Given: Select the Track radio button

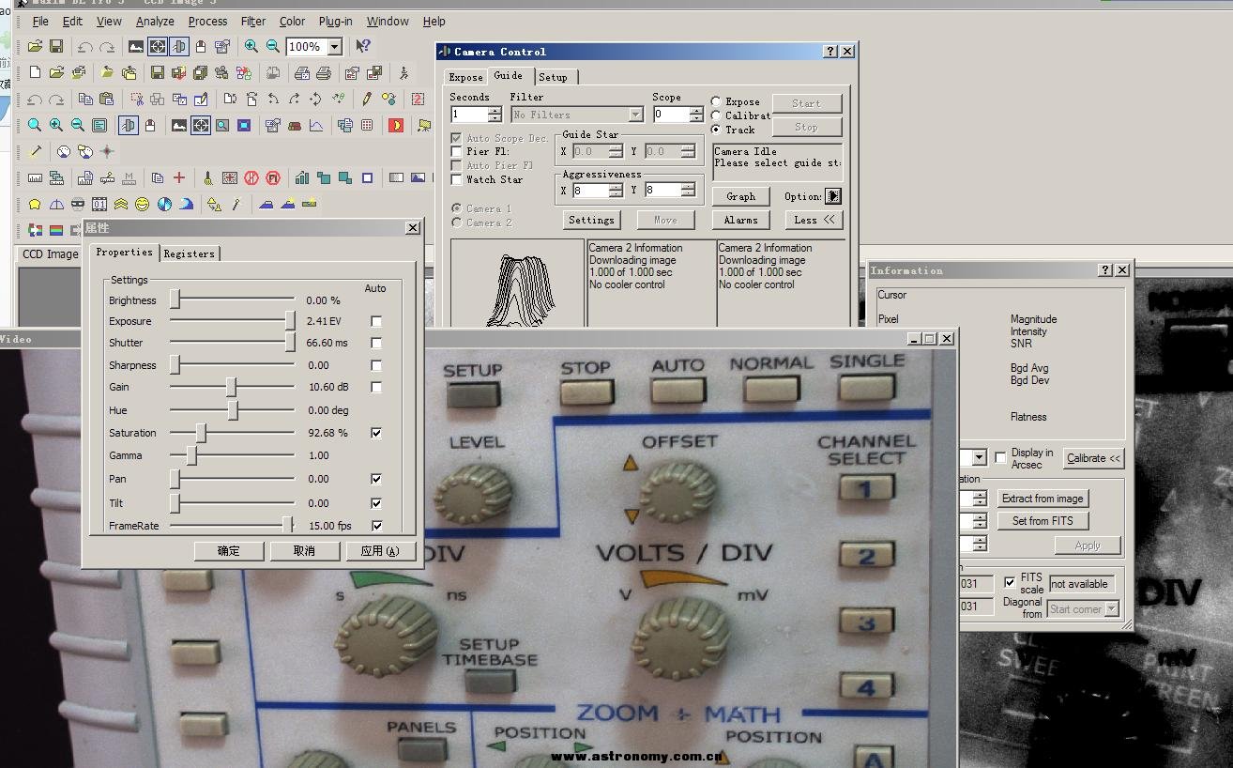Looking at the screenshot, I should pyautogui.click(x=716, y=130).
